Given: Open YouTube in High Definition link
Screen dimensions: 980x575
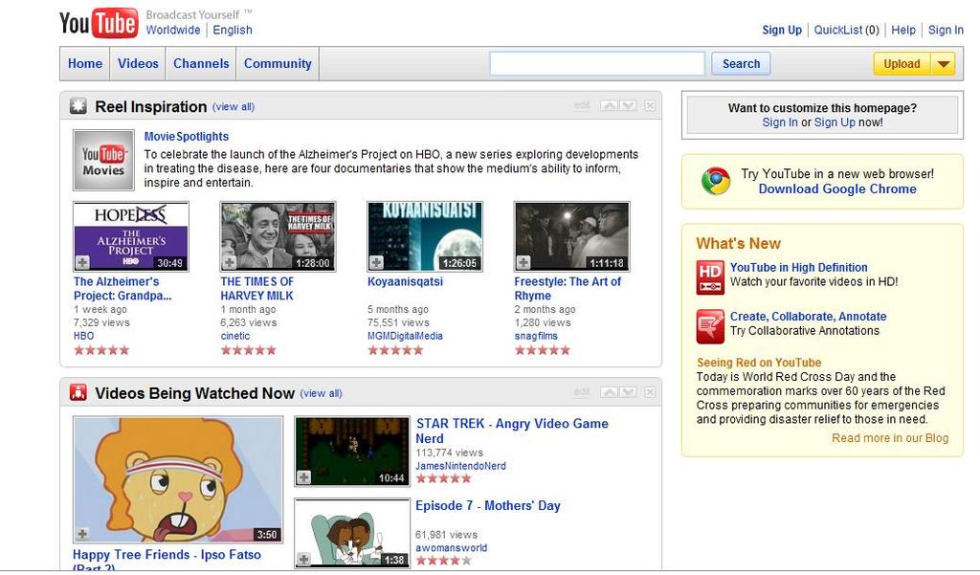Looking at the screenshot, I should click(x=799, y=268).
